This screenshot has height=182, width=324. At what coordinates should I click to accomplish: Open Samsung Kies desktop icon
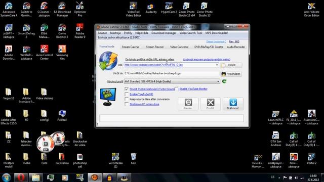coord(62,53)
